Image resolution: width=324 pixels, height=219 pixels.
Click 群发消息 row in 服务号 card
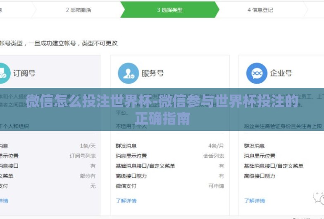[169, 146]
